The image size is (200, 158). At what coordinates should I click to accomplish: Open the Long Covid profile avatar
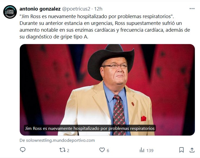[x=10, y=12]
